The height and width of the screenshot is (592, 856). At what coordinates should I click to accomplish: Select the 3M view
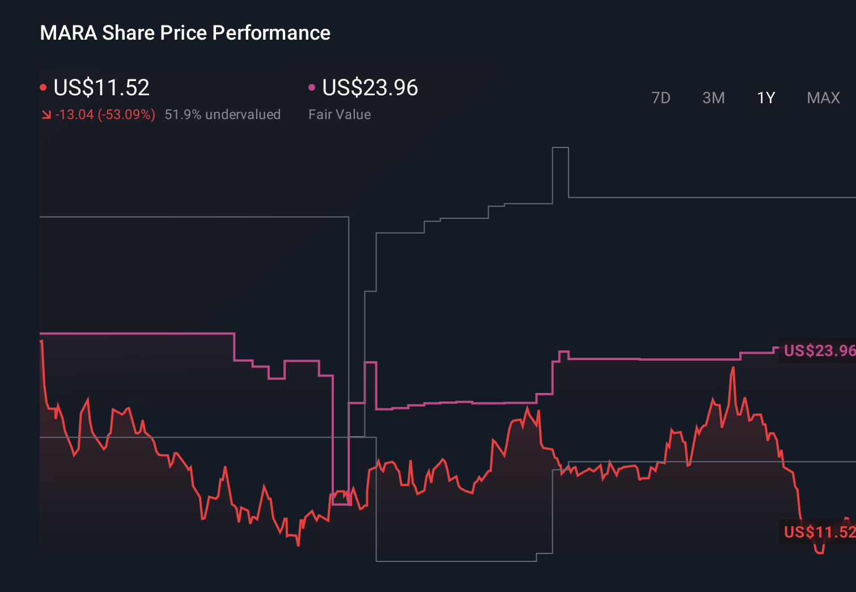click(x=713, y=98)
